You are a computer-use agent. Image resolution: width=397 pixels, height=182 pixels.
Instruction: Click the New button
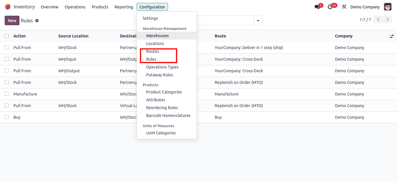[12, 21]
